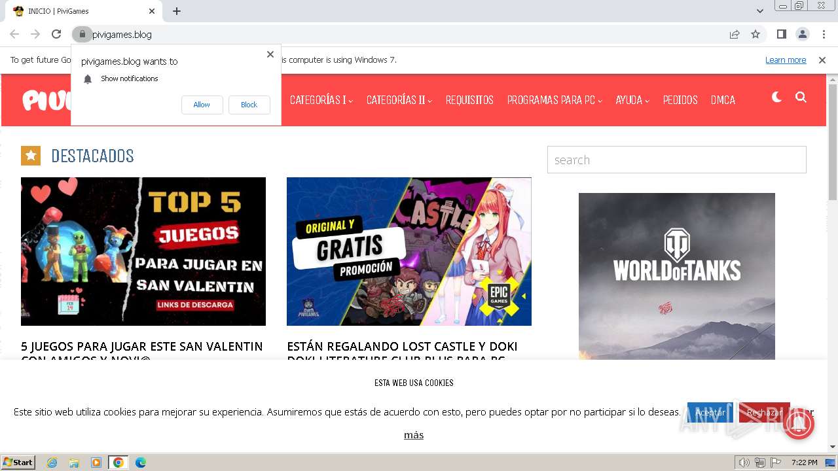The image size is (838, 471).
Task: Open a new tab with plus button
Action: point(177,11)
